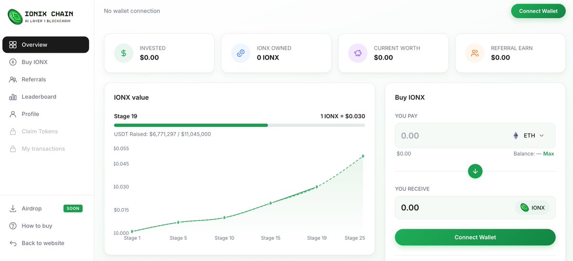Click the YOU PAY label
This screenshot has height=261, width=573.
pyautogui.click(x=406, y=116)
